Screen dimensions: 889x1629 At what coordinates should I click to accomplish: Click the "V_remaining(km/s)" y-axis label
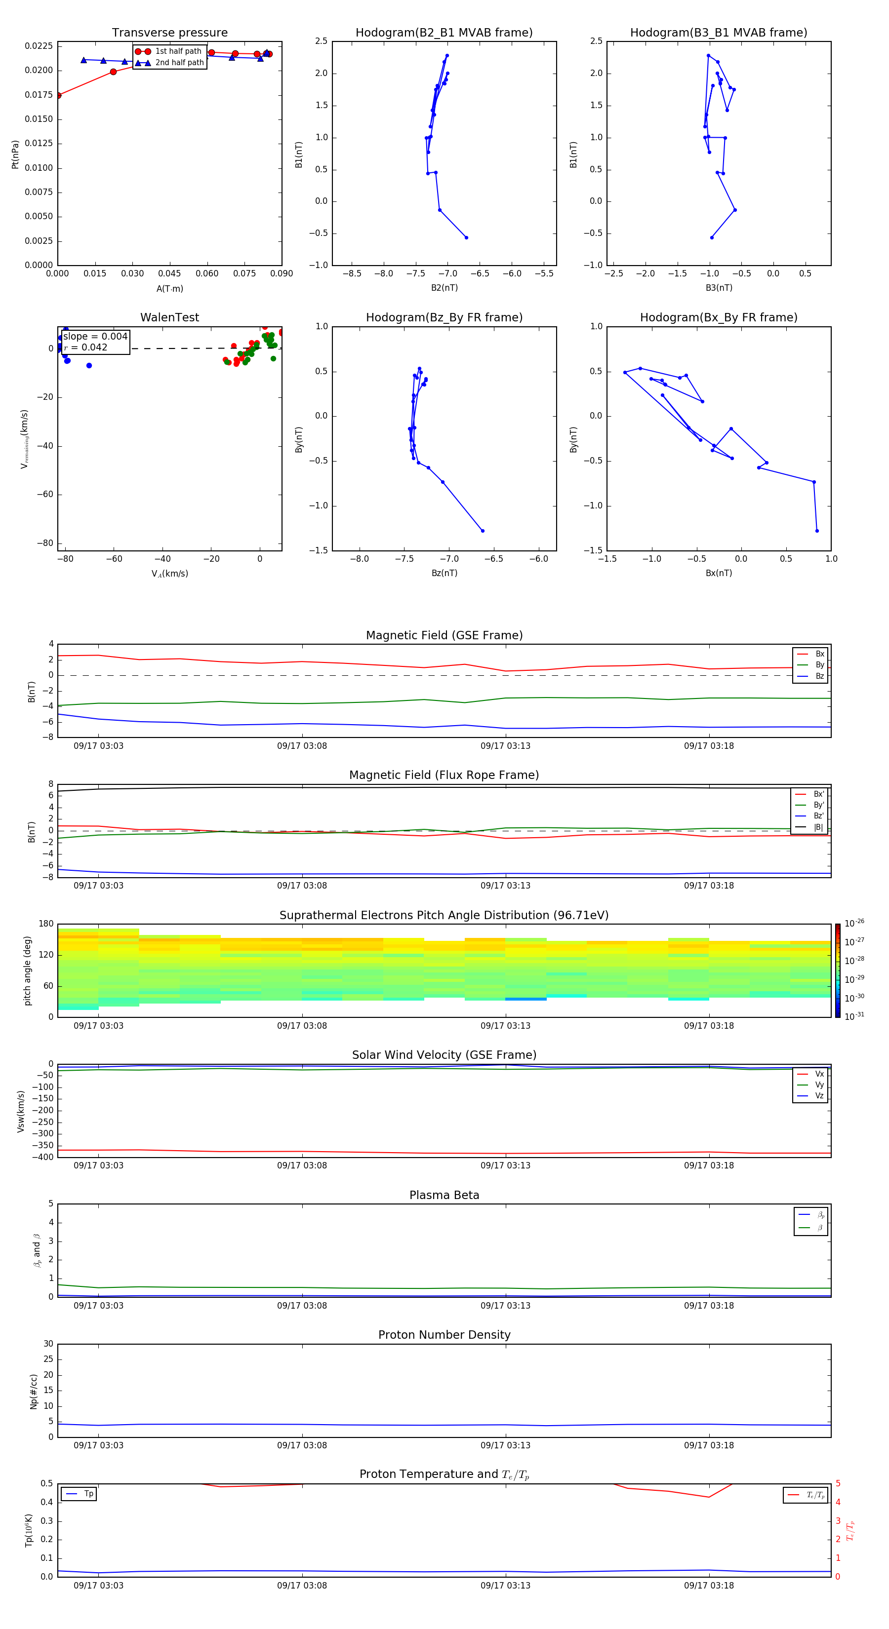pyautogui.click(x=25, y=439)
